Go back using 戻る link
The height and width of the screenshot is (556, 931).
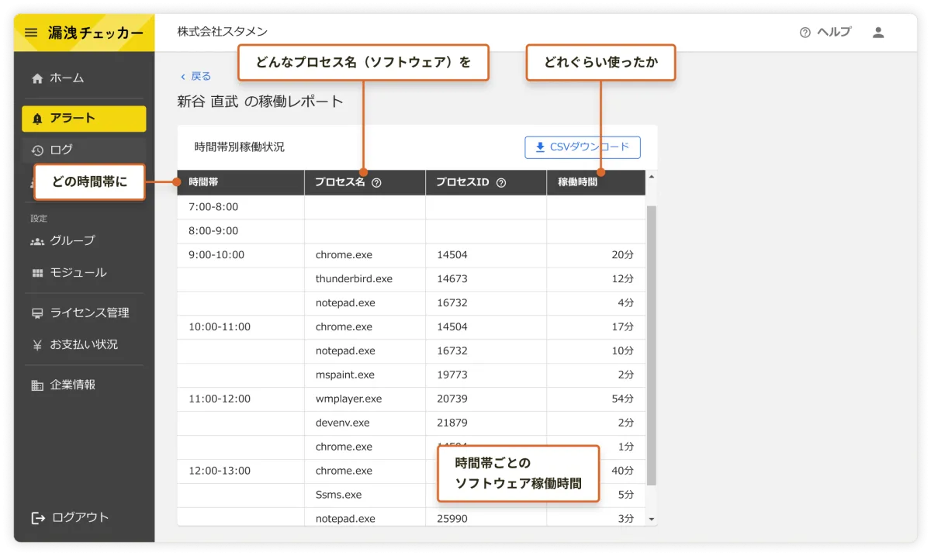(196, 76)
